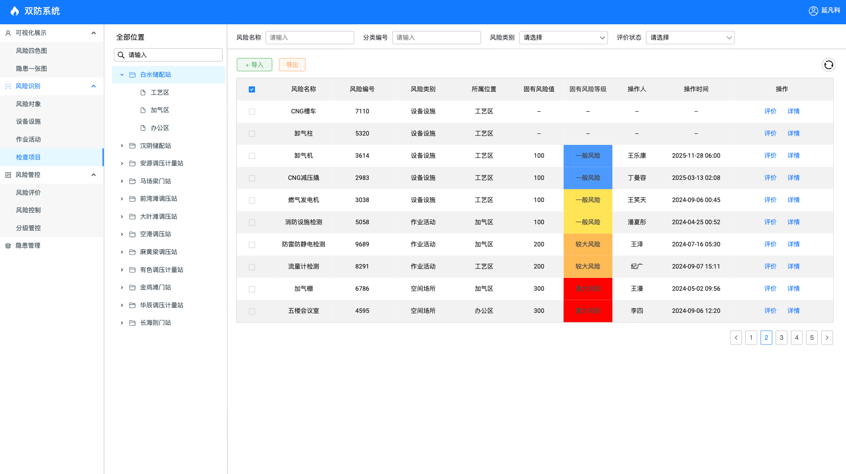Click the red 重大风险 cell for 加气棚
Image resolution: width=846 pixels, height=474 pixels.
588,289
